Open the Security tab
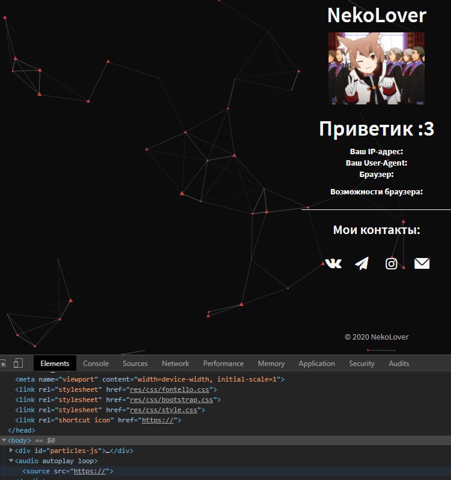This screenshot has height=480, width=451. [x=362, y=364]
